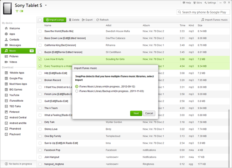Click Import iTunes music note icon
Image resolution: width=232 pixels, height=168 pixels.
coord(203,20)
